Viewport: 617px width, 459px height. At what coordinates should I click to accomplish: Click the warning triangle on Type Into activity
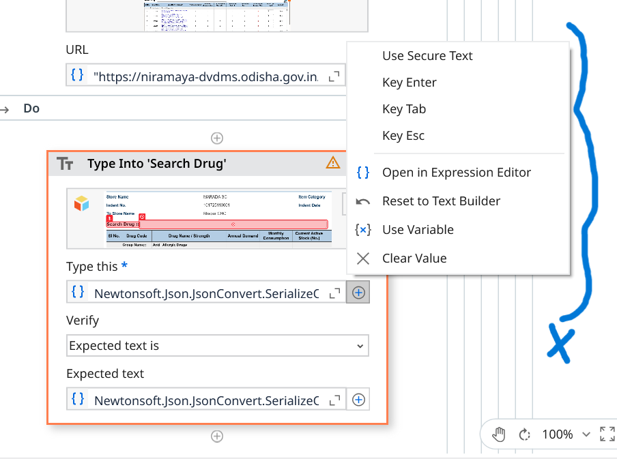tap(332, 162)
